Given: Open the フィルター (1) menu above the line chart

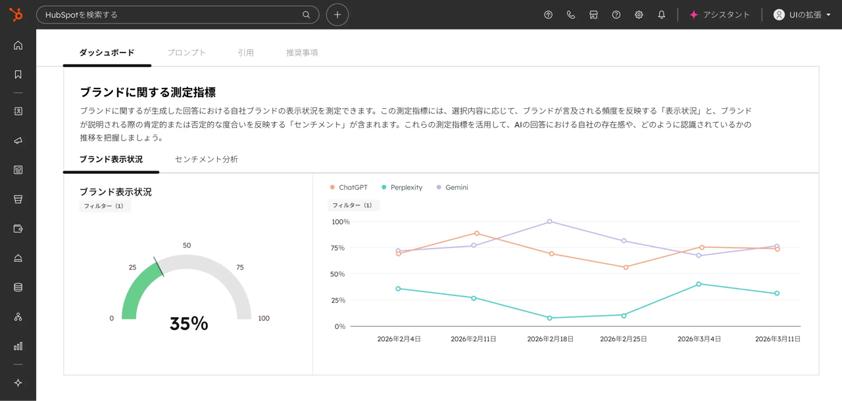Looking at the screenshot, I should tap(353, 205).
